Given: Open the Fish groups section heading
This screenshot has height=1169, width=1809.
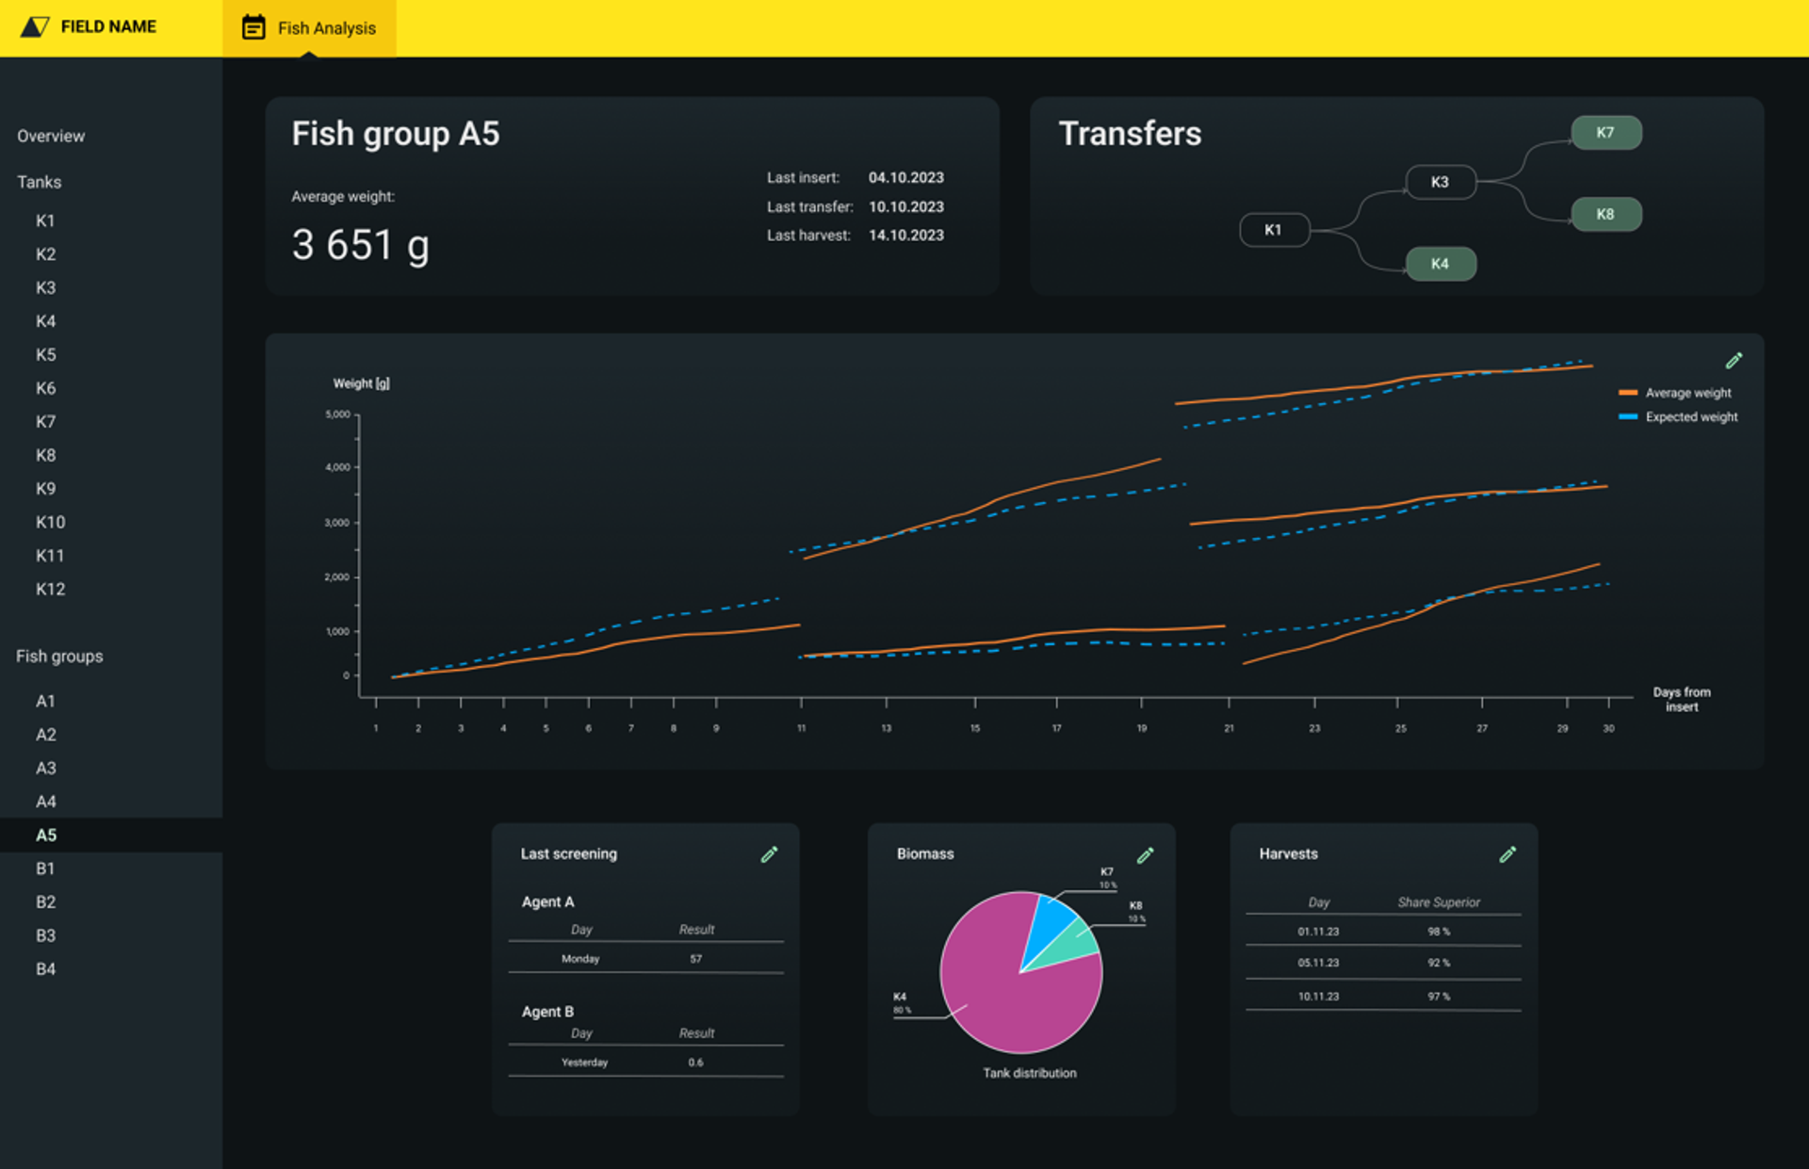Looking at the screenshot, I should point(59,657).
